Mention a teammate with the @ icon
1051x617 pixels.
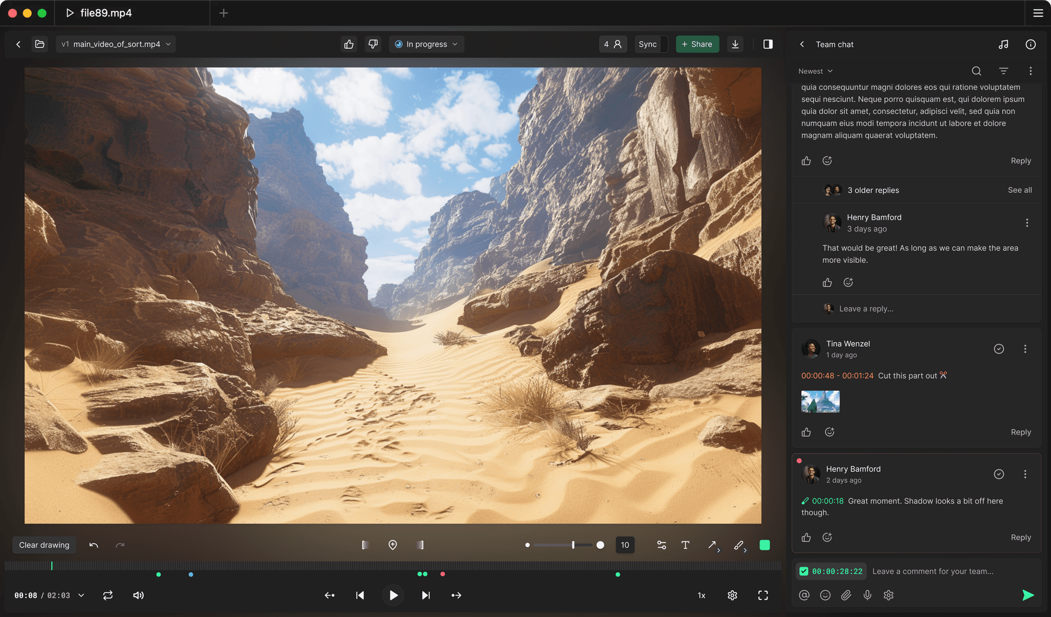pos(804,595)
